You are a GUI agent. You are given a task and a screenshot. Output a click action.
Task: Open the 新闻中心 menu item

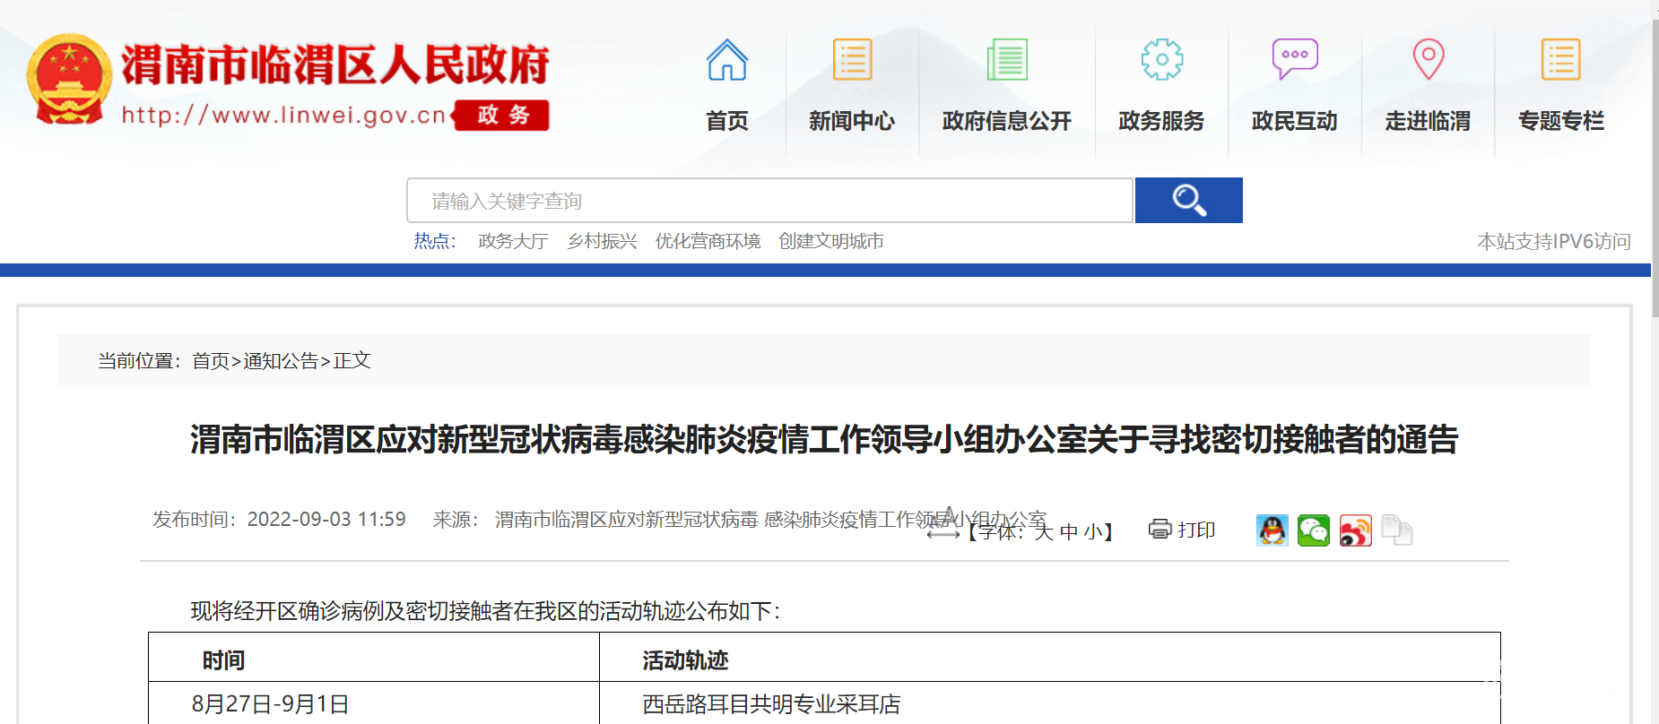(851, 121)
